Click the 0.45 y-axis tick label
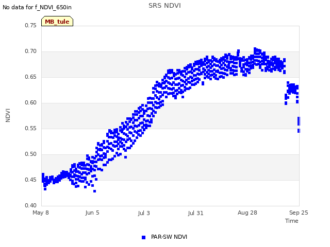Screen dimensions: 330x247 point(31,180)
